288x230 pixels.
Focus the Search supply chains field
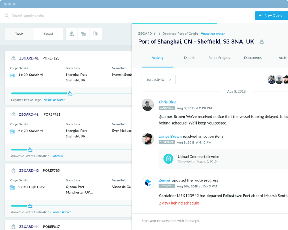(28, 16)
